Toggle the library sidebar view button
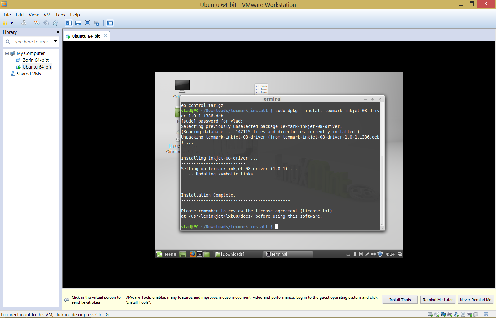 69,23
